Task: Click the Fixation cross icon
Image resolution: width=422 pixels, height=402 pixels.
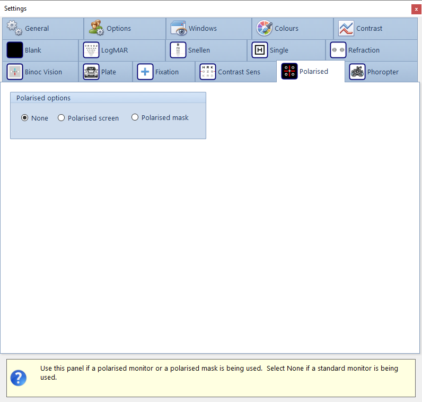Action: 145,72
